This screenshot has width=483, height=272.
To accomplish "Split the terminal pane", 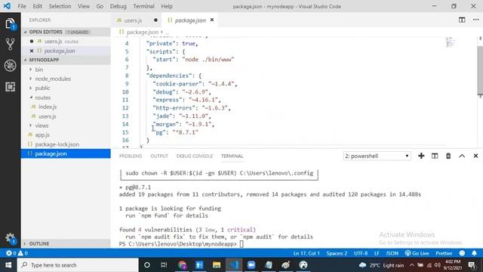I will click(435, 156).
